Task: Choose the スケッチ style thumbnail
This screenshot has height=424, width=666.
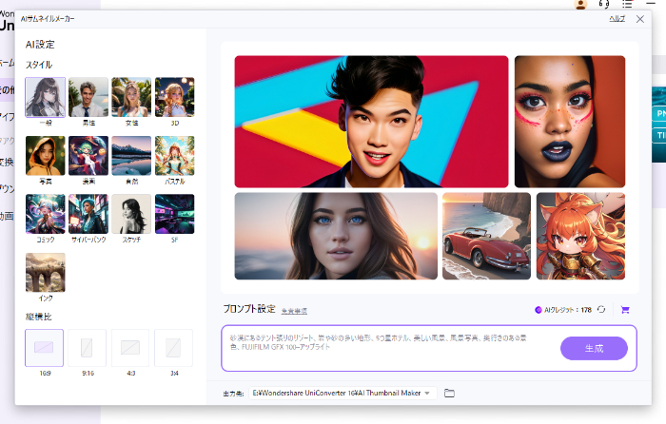Action: (131, 214)
